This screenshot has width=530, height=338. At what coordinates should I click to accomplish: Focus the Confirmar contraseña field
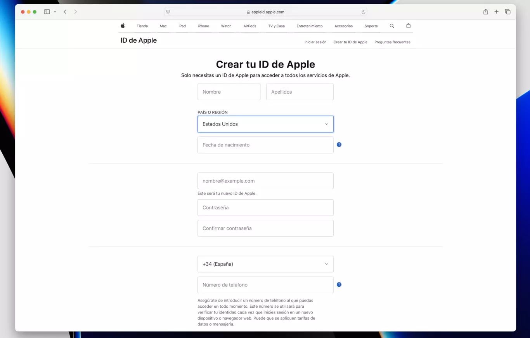point(265,228)
